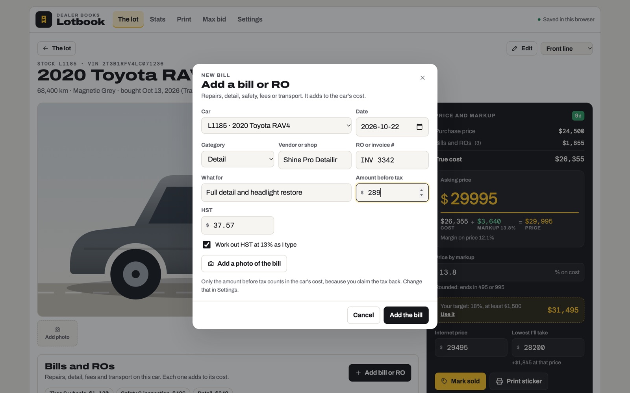Click the pencil Edit button
630x393 pixels.
pyautogui.click(x=522, y=48)
